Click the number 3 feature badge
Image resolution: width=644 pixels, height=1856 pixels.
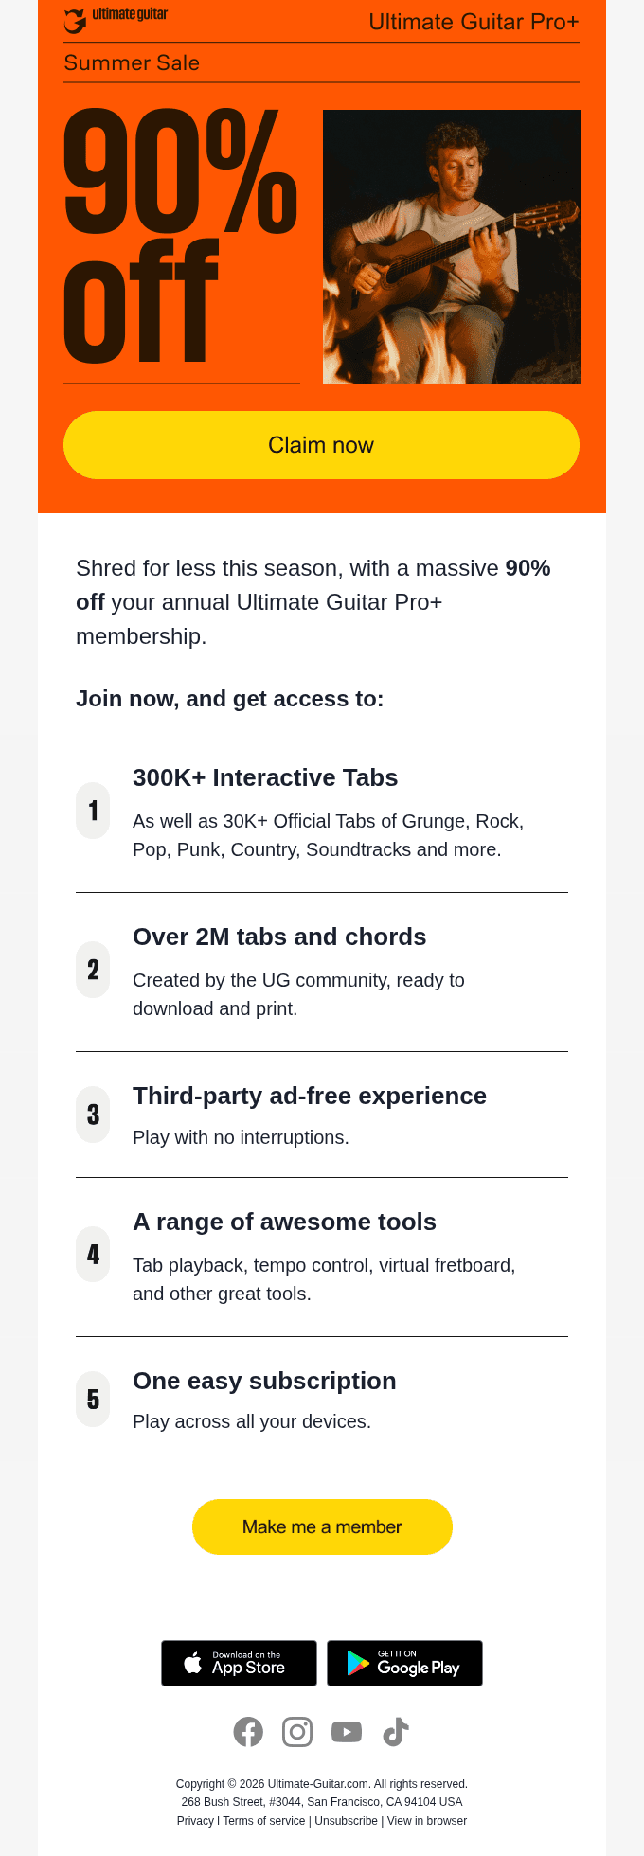tap(93, 1115)
